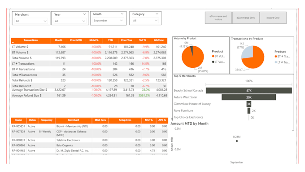Click the Total #Transactions row label
305x172 pixels.
click(25, 75)
